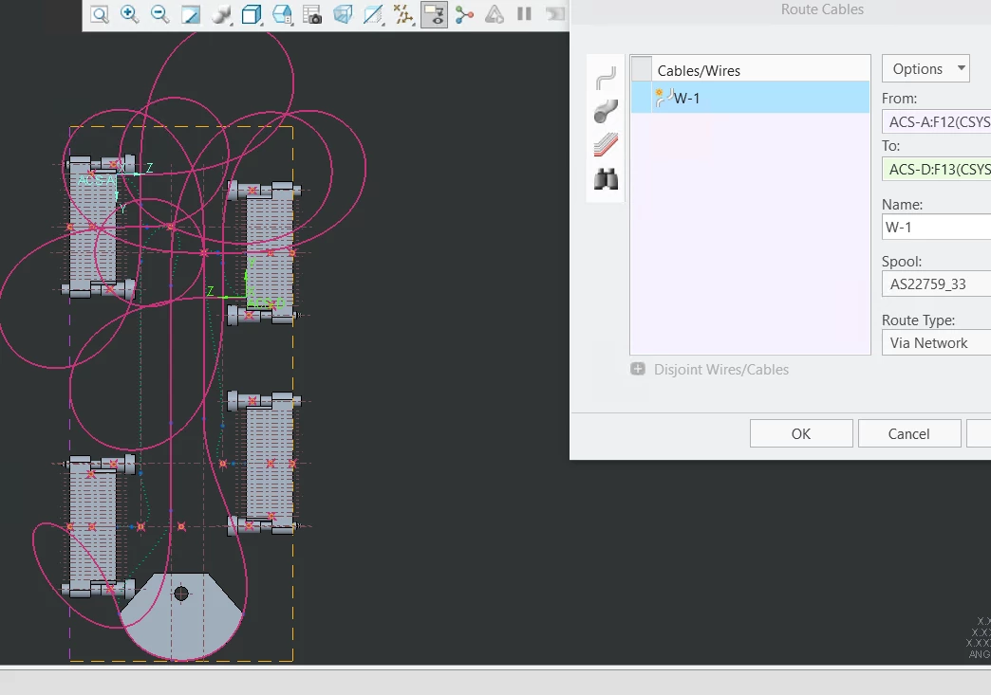The image size is (991, 695).
Task: Click the Repaint screen icon
Action: click(190, 14)
